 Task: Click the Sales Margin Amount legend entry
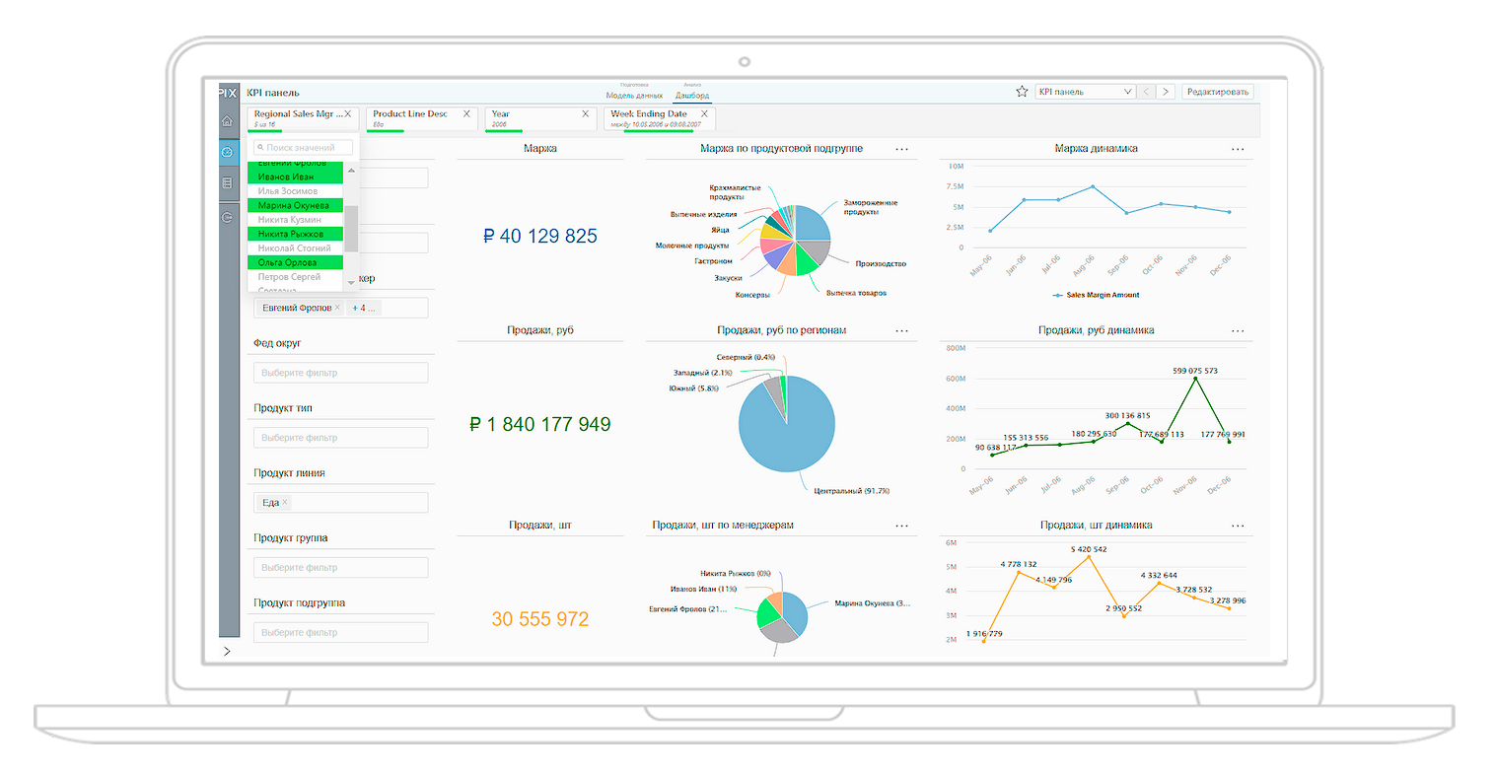[x=1097, y=295]
